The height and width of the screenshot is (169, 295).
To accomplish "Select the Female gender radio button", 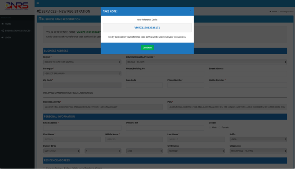I will [x=219, y=128].
